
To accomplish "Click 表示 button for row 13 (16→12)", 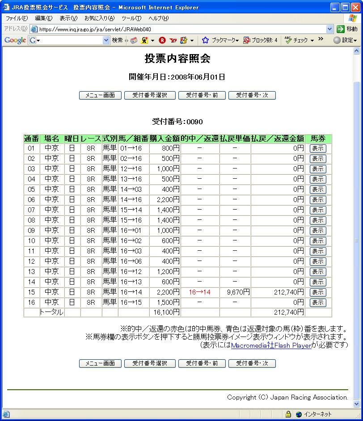I will point(318,272).
